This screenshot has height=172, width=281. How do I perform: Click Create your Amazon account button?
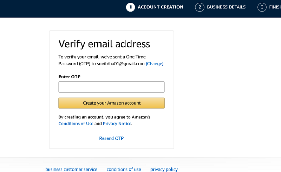coord(111,103)
